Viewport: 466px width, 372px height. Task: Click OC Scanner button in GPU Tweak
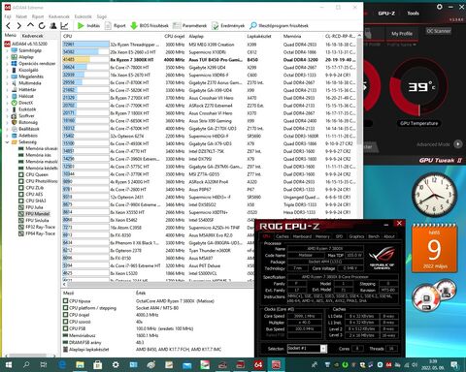pos(439,31)
